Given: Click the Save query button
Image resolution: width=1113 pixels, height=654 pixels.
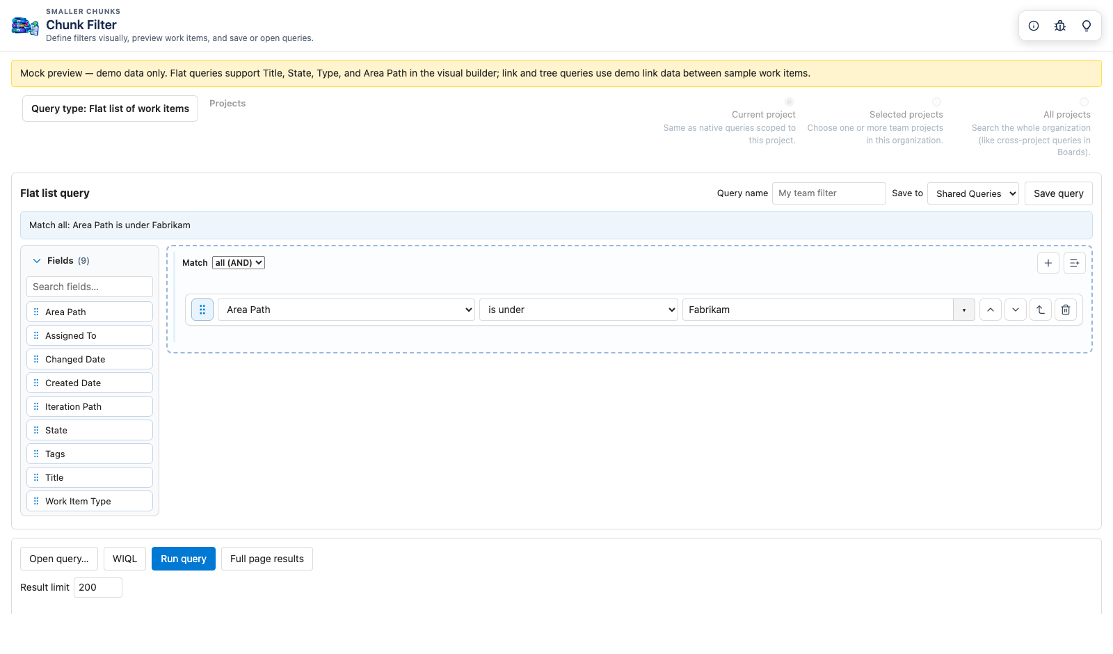Looking at the screenshot, I should pos(1059,193).
